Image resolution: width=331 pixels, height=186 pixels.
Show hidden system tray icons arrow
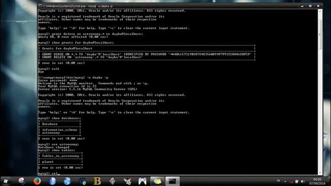285,181
